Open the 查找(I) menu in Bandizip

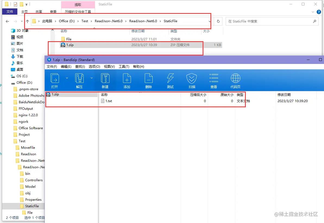click(x=80, y=67)
